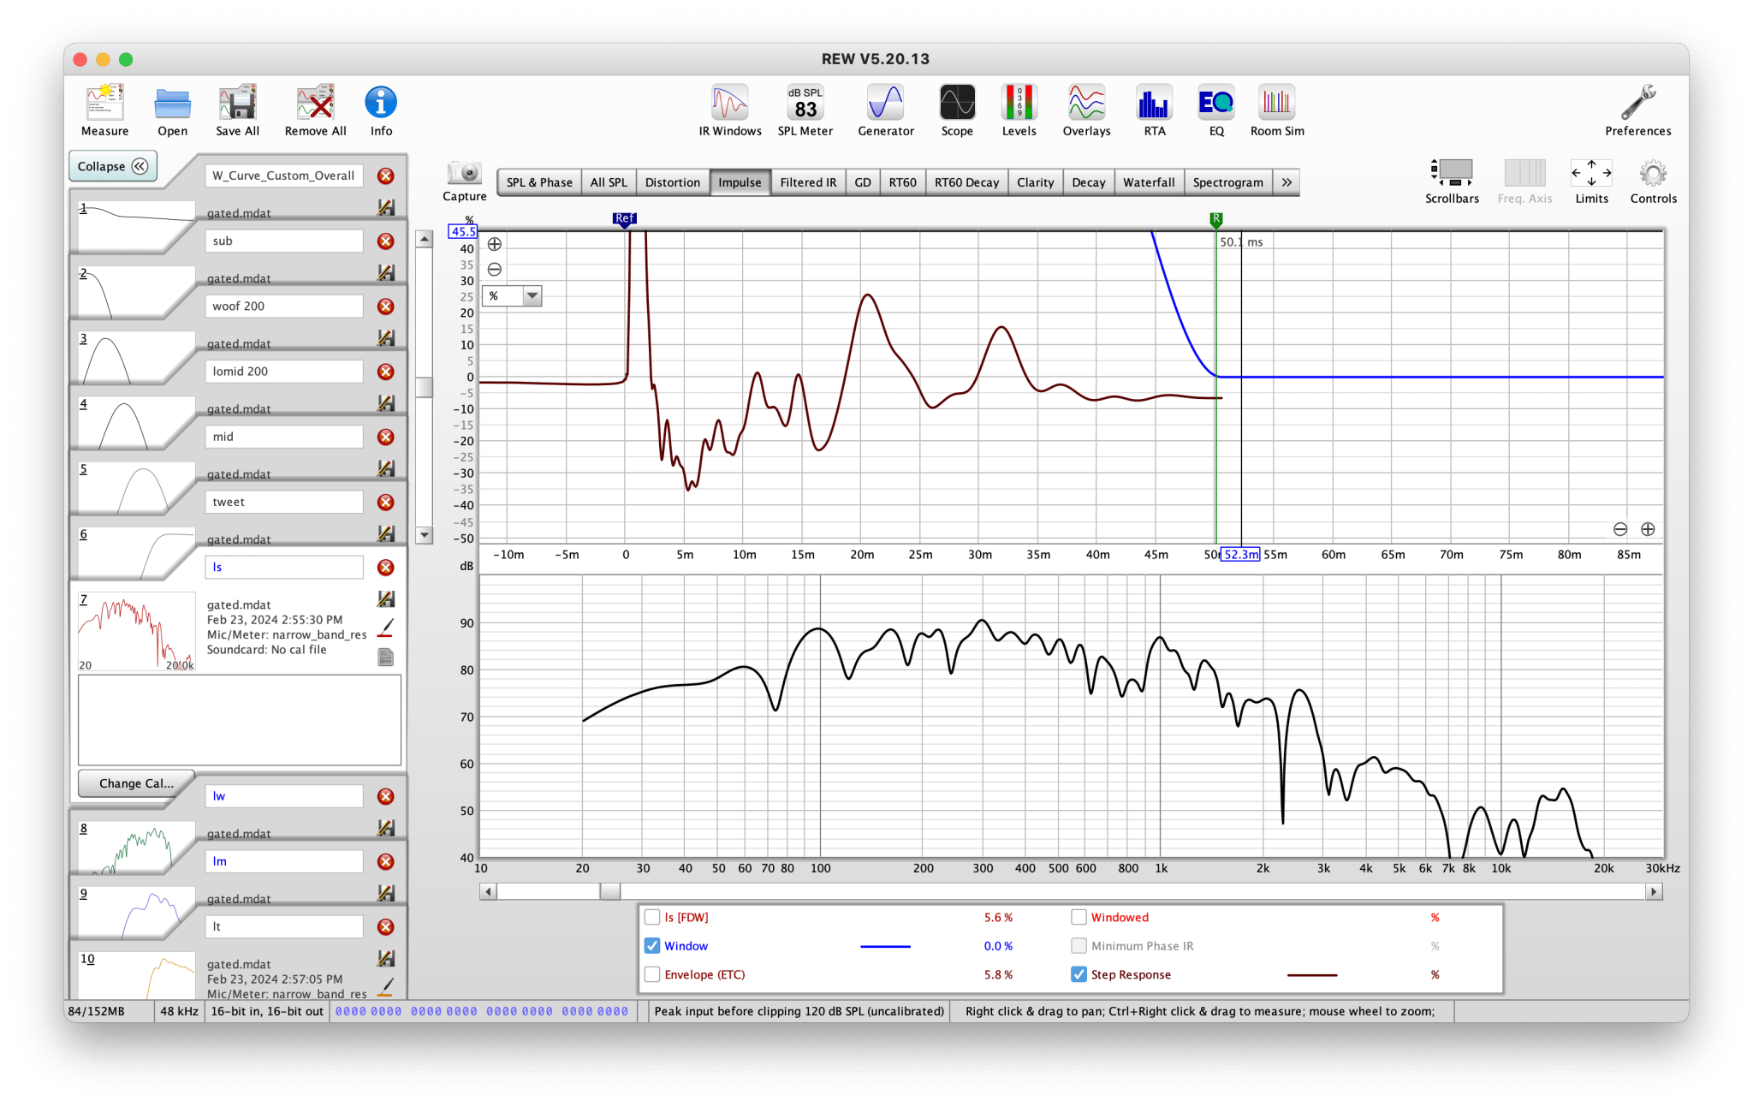
Task: Enable the ls [FDW] trace checkbox
Action: click(652, 917)
